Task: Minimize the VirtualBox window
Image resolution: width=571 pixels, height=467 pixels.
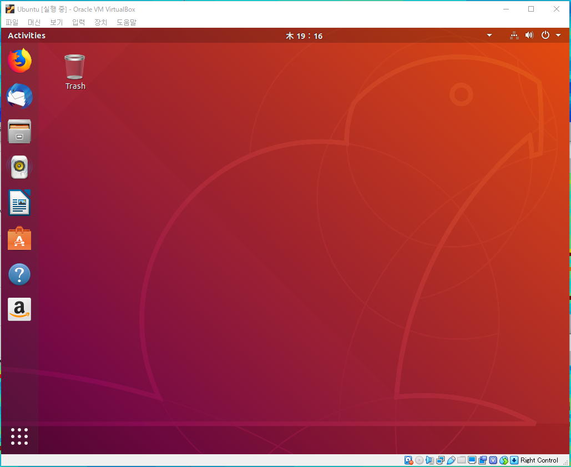Action: coord(506,9)
